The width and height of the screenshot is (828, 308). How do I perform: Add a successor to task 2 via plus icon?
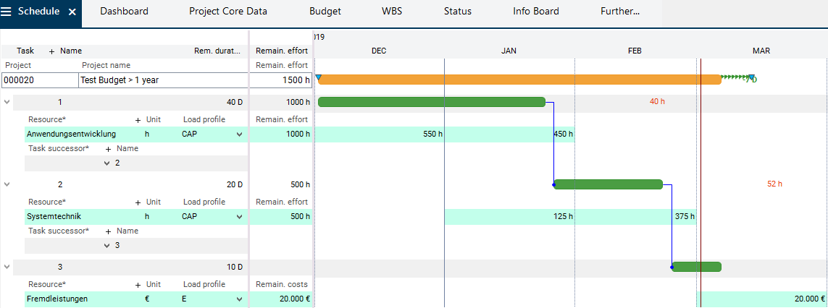(x=109, y=231)
